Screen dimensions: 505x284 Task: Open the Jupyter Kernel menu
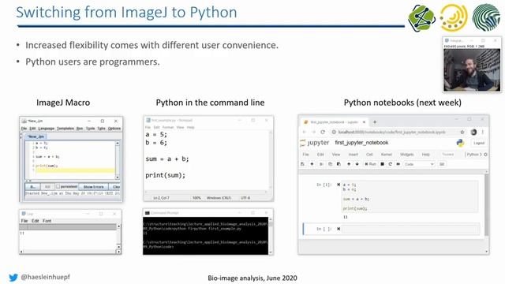[387, 155]
